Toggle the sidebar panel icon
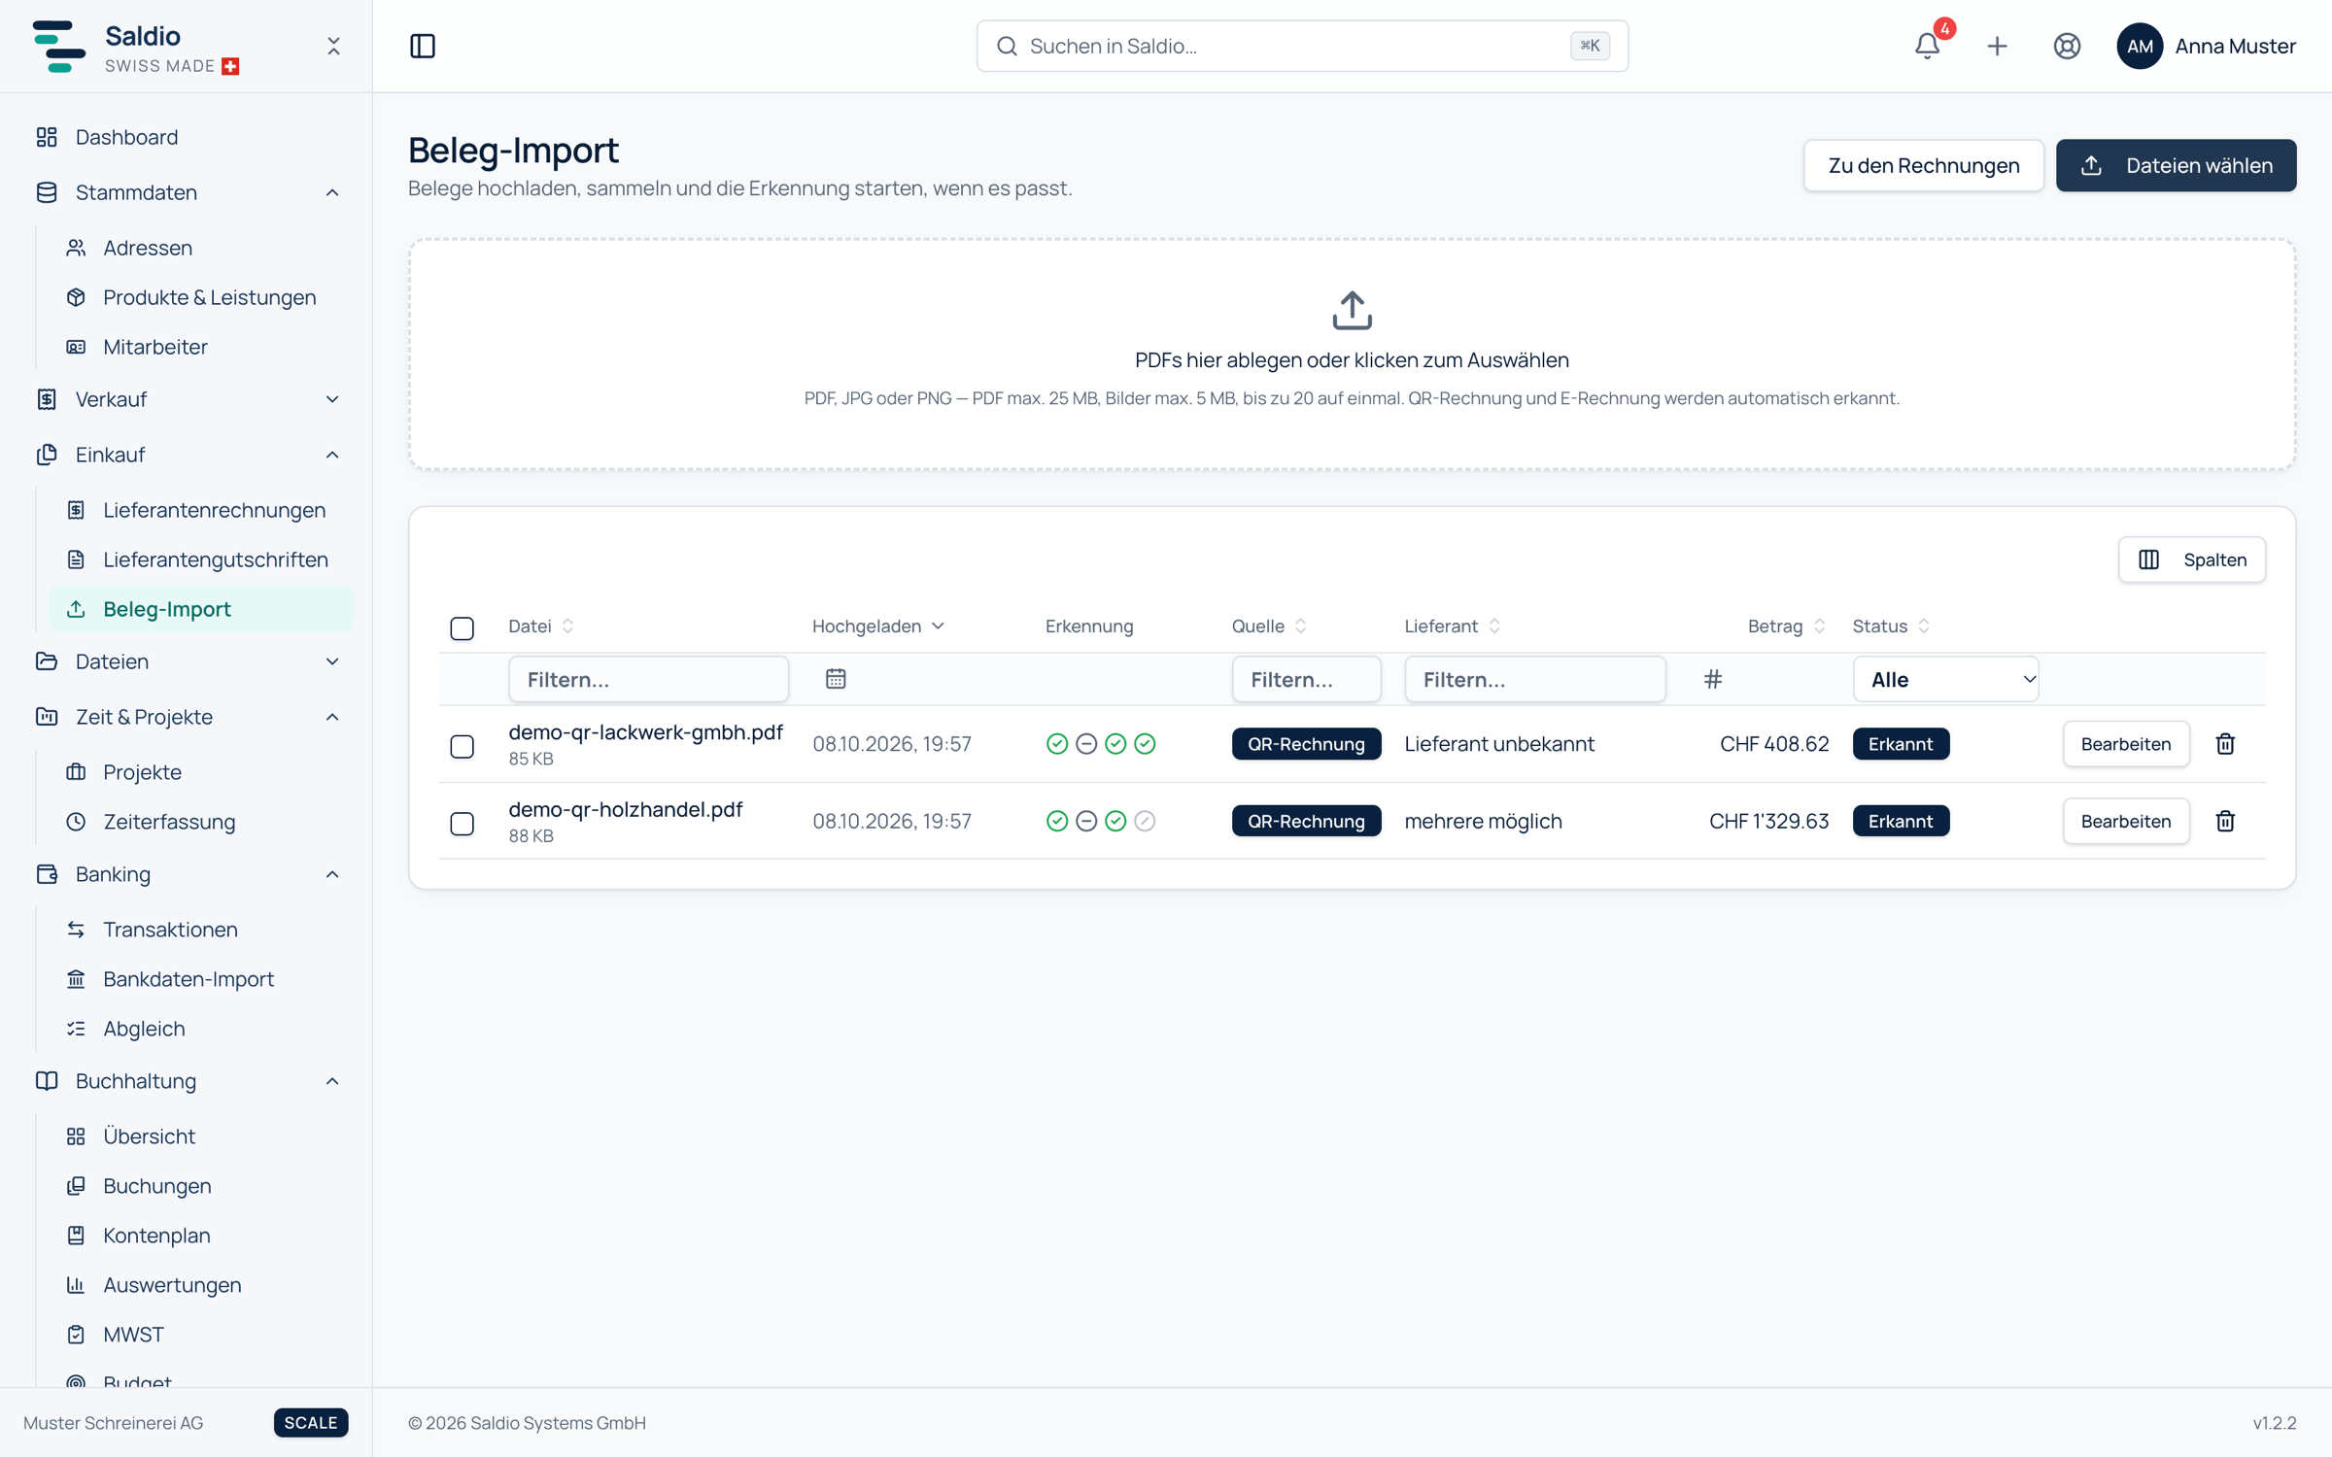The height and width of the screenshot is (1457, 2332). click(x=423, y=46)
